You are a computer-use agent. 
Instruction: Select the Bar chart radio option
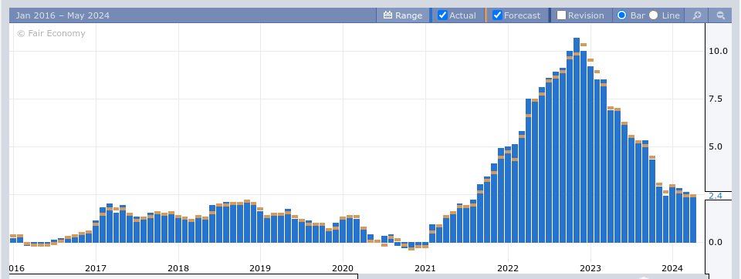(622, 15)
